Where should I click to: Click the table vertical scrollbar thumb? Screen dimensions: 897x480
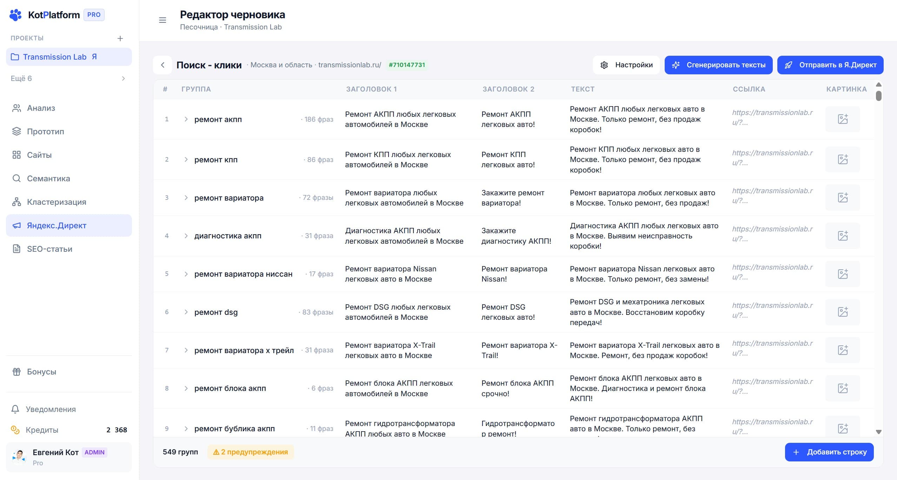878,96
